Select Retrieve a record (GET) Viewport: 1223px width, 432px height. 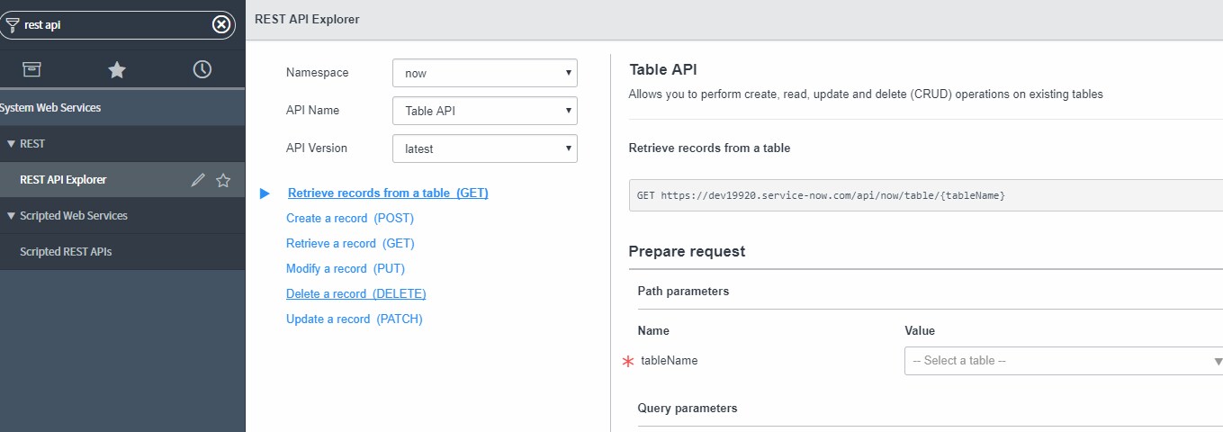click(x=350, y=243)
